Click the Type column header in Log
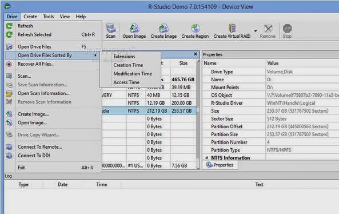 (23, 185)
